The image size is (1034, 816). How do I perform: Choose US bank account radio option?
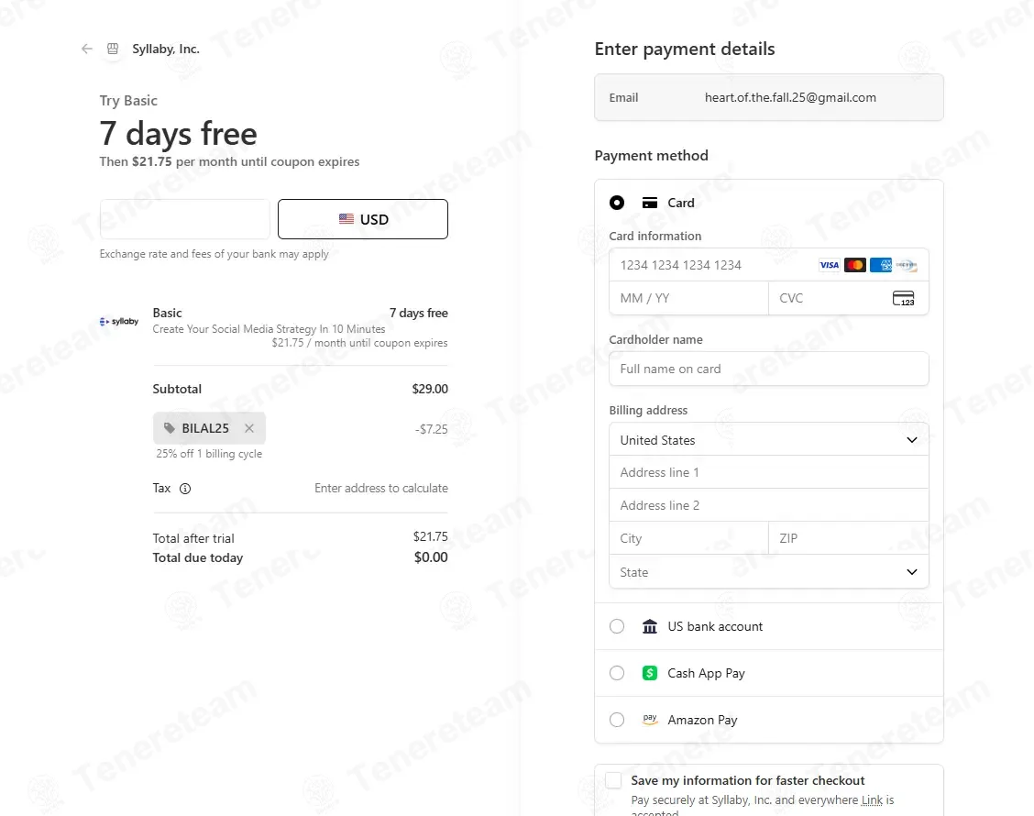617,627
